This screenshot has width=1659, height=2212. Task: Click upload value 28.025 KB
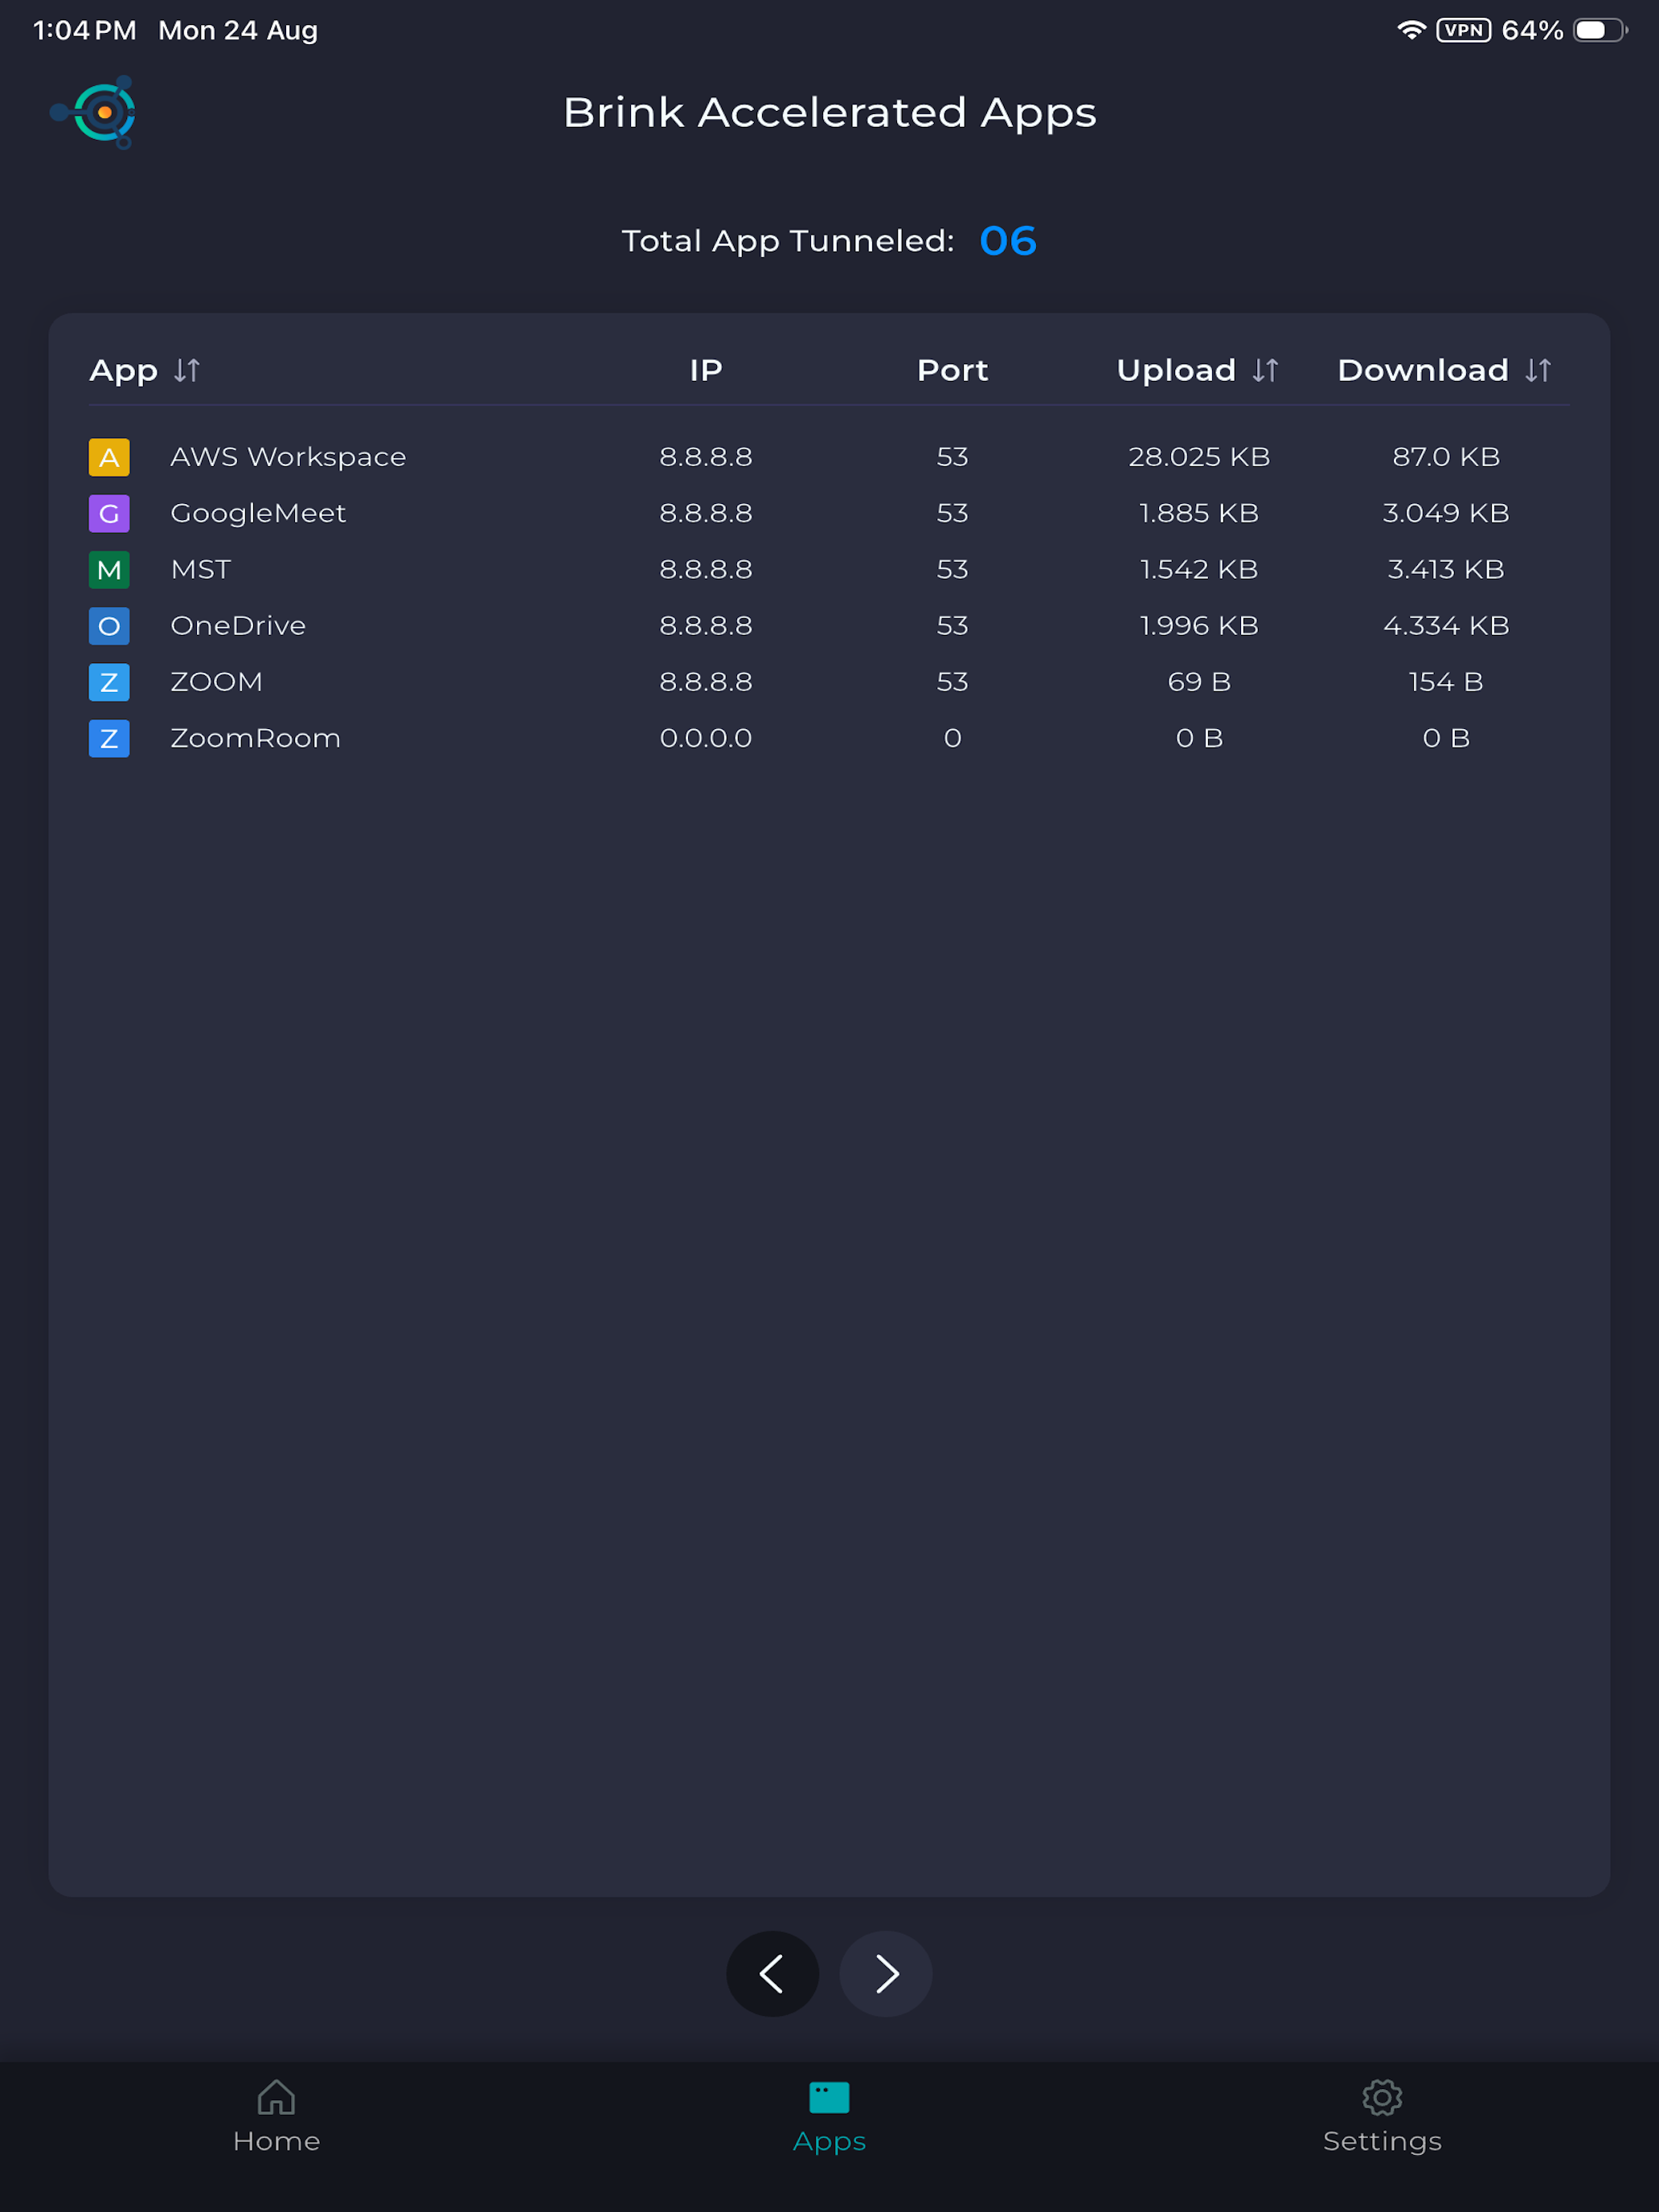tap(1199, 457)
